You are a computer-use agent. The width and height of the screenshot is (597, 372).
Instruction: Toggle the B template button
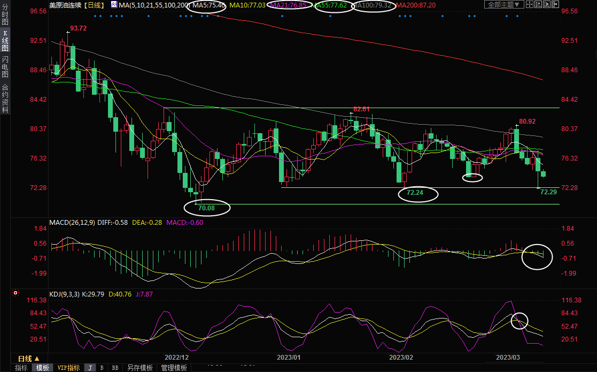pyautogui.click(x=102, y=368)
